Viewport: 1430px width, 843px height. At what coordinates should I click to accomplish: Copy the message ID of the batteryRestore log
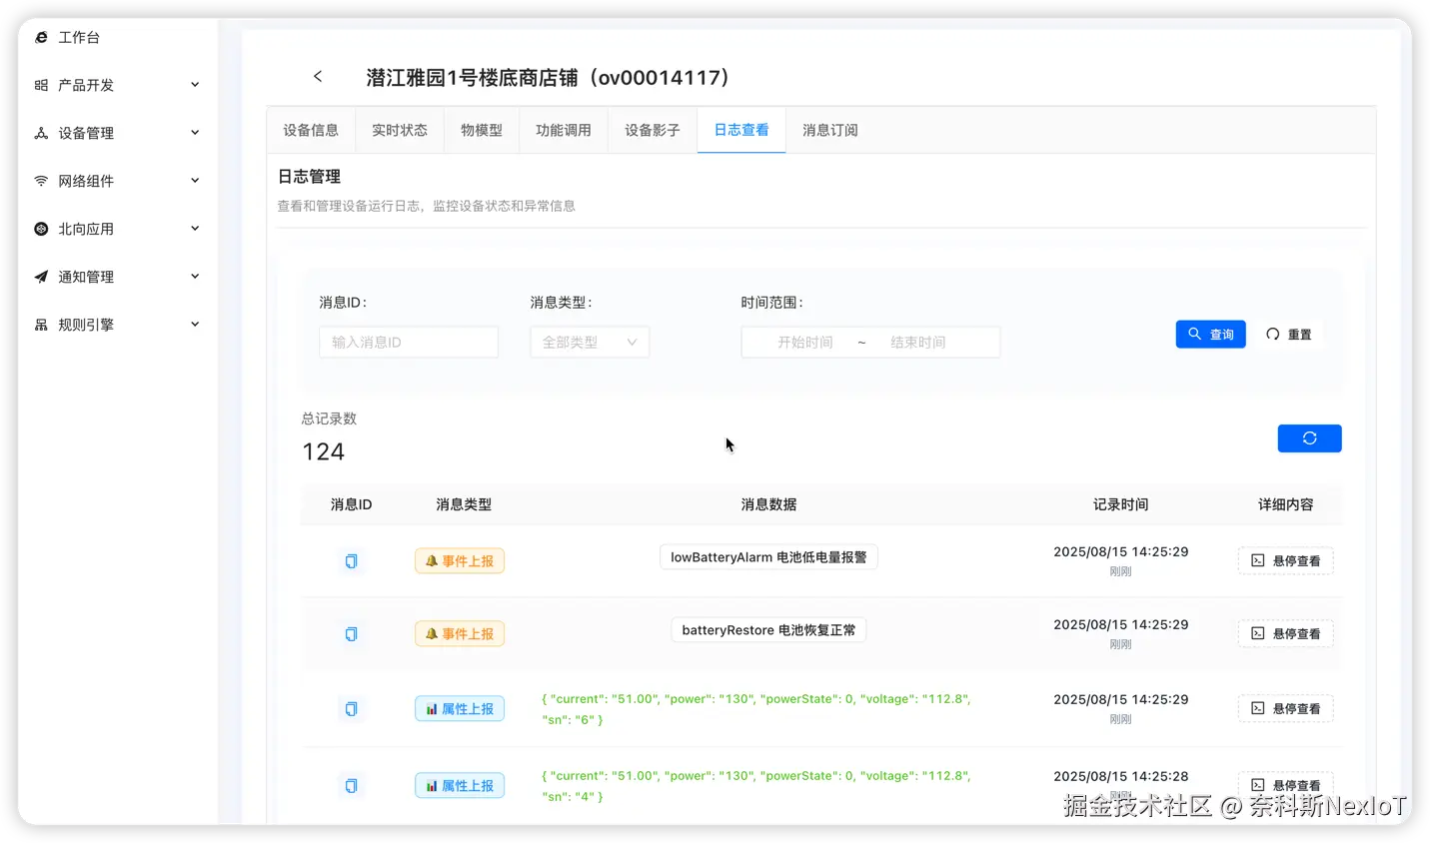351,633
